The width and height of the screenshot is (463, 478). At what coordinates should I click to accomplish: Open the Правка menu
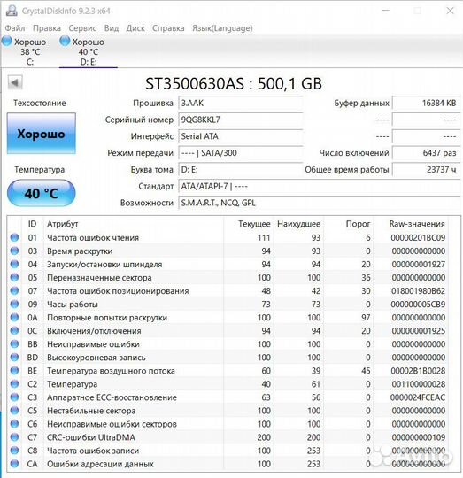click(x=47, y=28)
